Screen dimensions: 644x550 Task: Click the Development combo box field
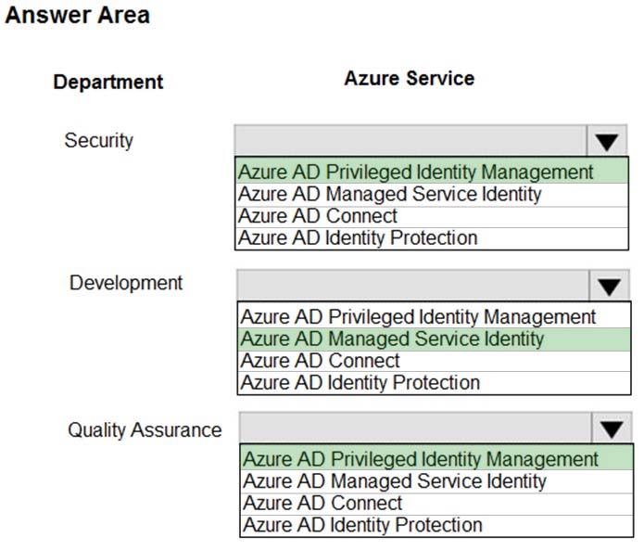click(413, 286)
